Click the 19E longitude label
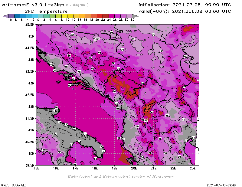Image resolution: width=242 pixels, height=187 pixels. [114, 168]
